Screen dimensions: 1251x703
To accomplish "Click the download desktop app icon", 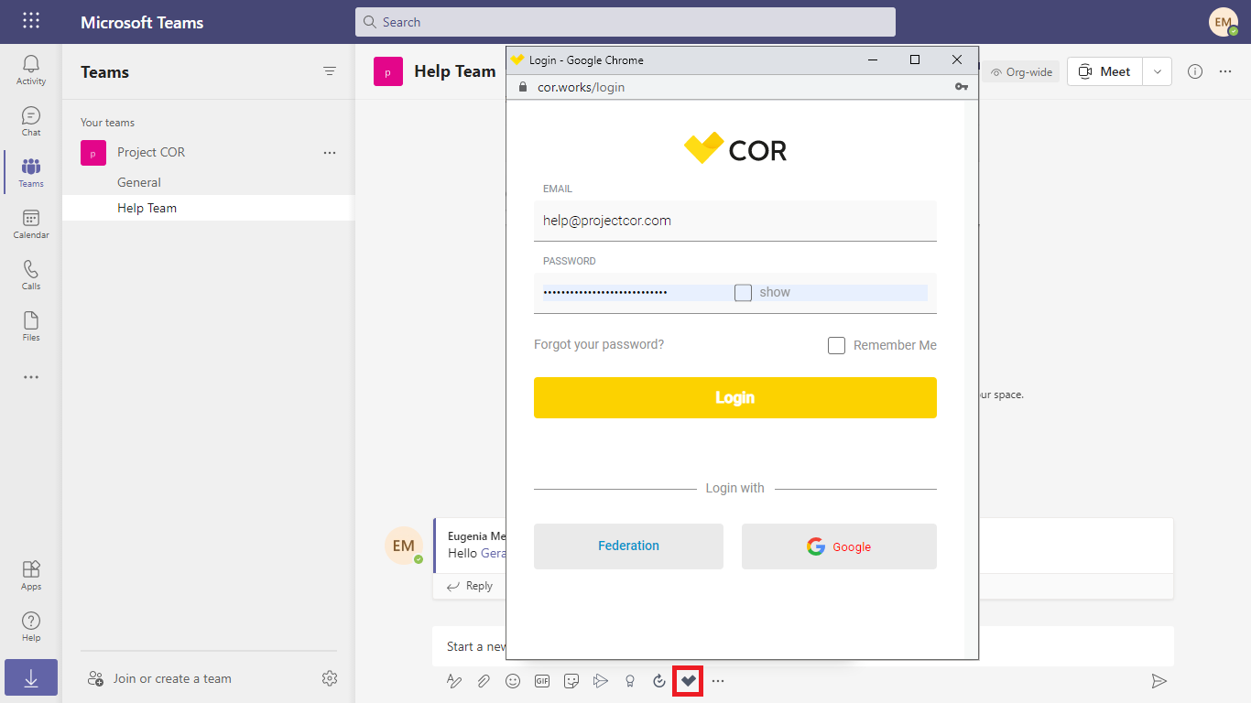I will point(31,677).
